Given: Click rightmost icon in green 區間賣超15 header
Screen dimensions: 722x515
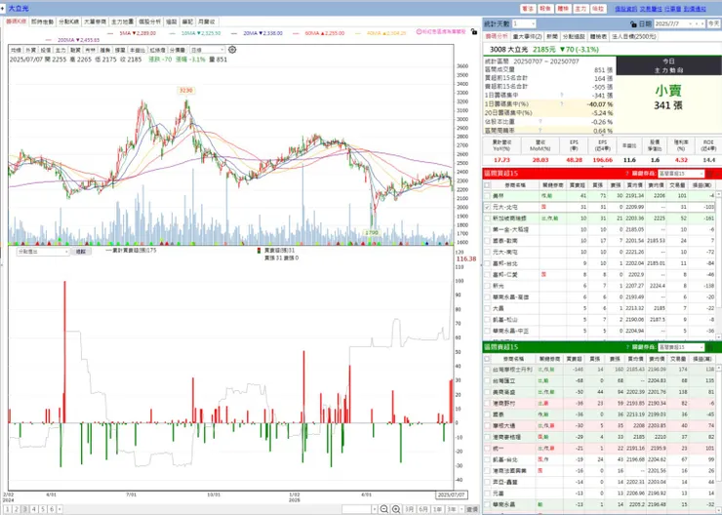Looking at the screenshot, I should click(x=709, y=347).
